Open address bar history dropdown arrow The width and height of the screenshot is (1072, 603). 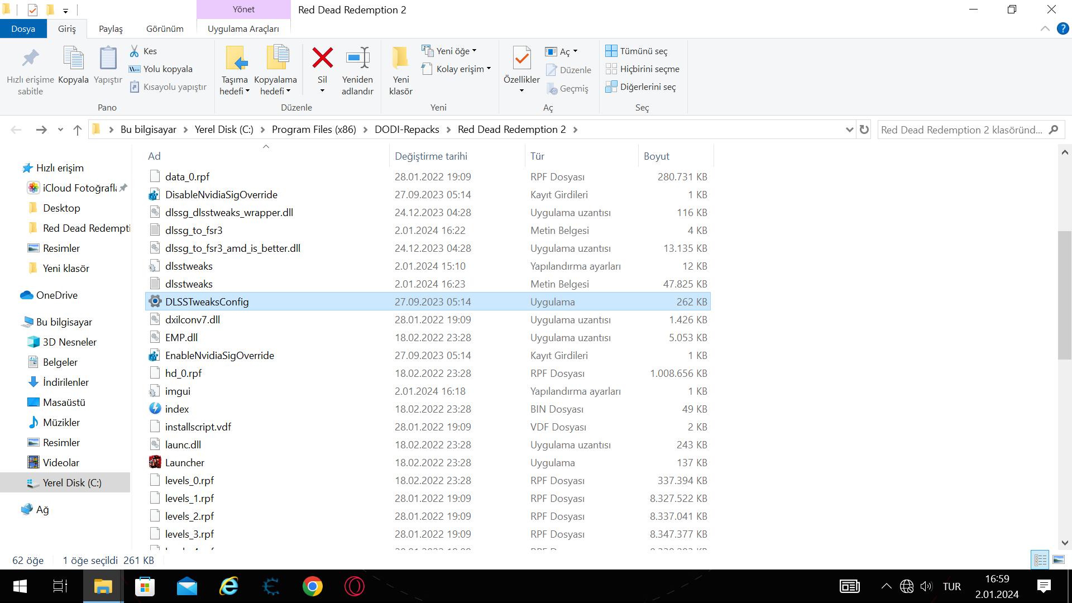point(849,130)
